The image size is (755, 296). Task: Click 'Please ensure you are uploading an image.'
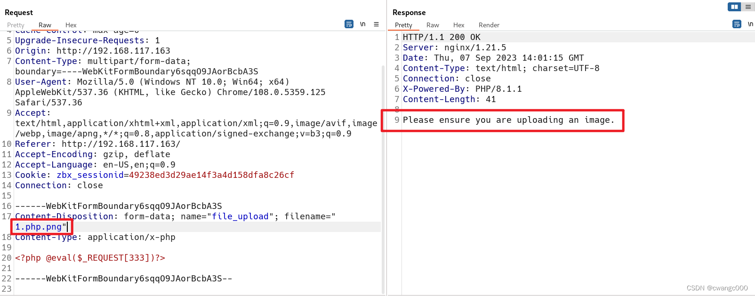point(508,120)
